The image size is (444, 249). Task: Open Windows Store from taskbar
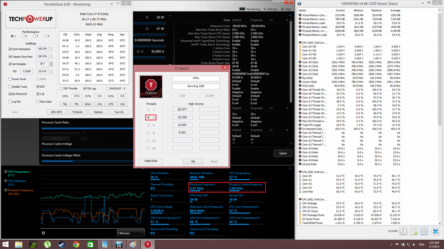[90, 244]
